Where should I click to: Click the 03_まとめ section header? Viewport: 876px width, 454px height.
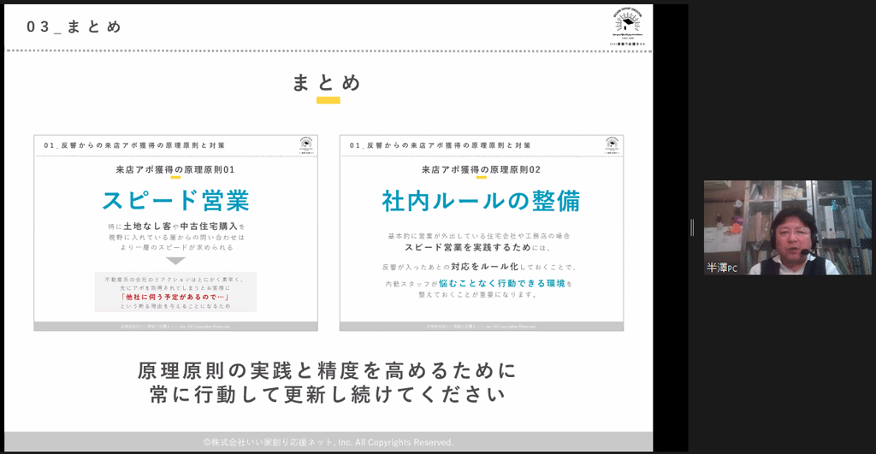point(74,27)
